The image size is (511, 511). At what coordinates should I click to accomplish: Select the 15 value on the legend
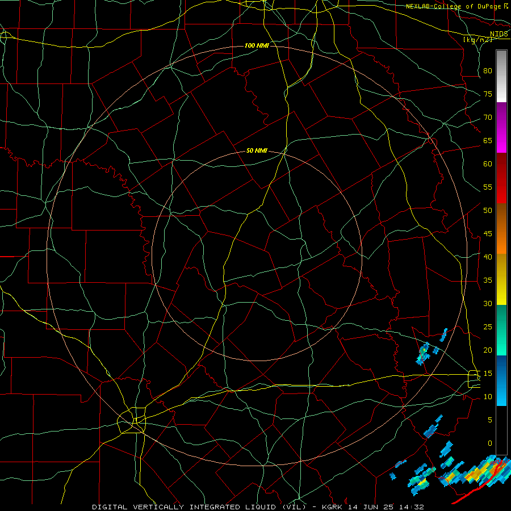[x=488, y=374]
